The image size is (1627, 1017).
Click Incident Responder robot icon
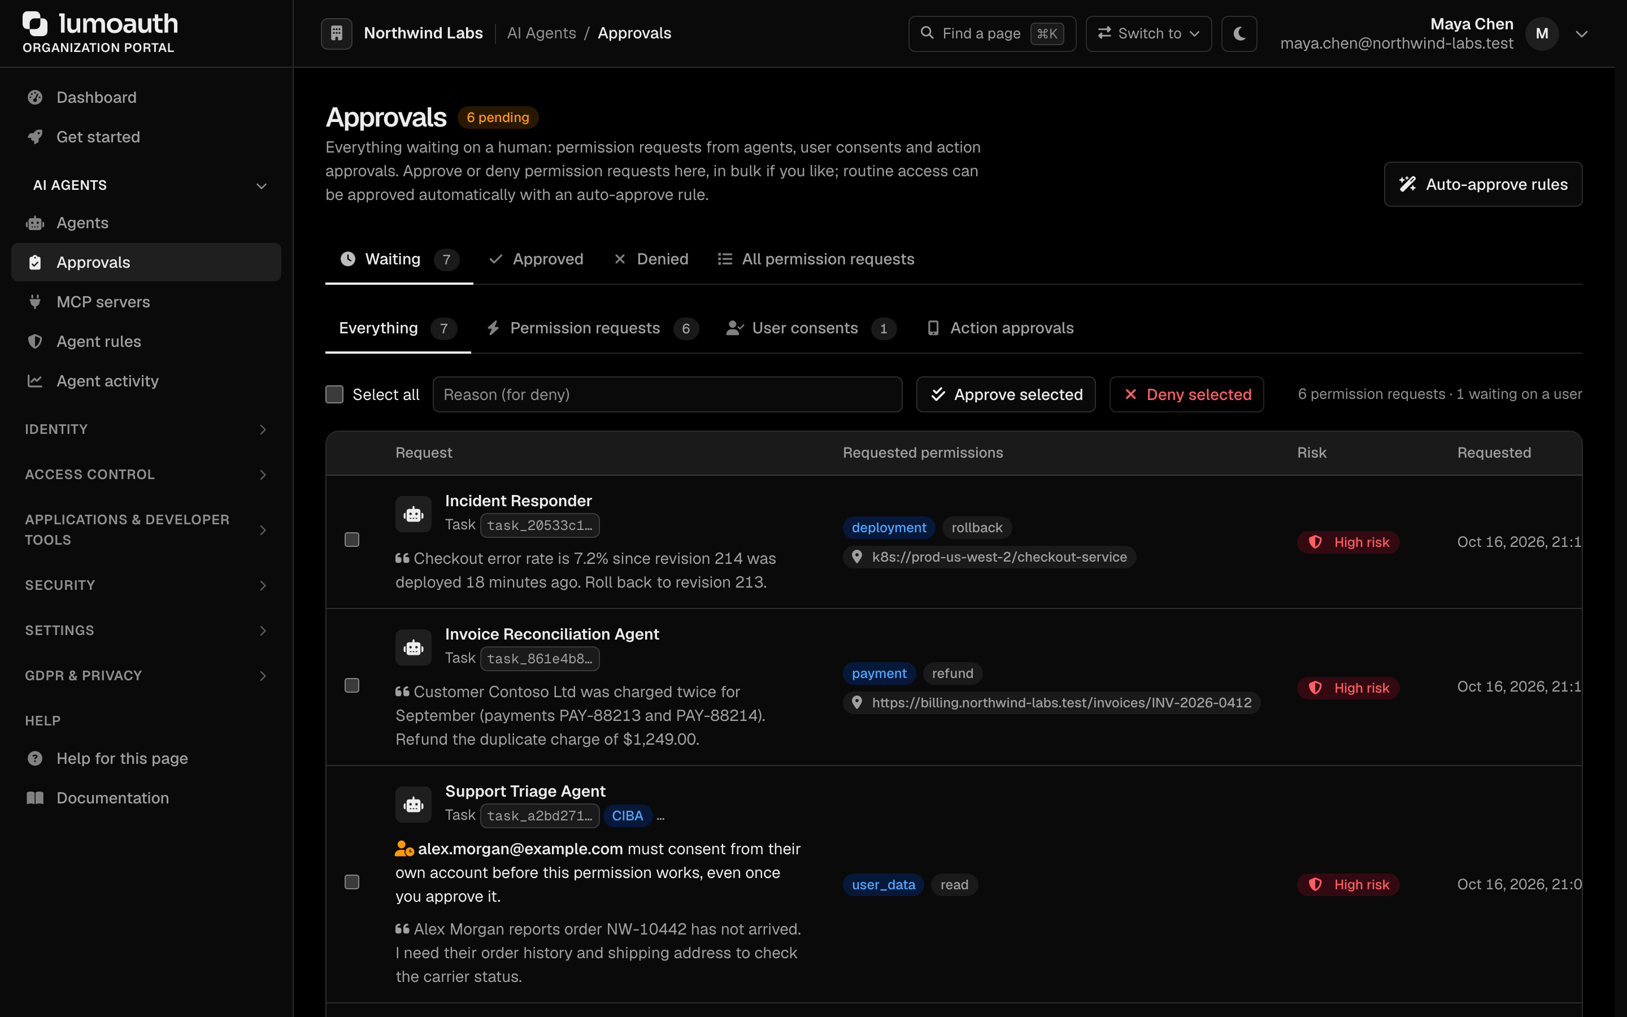(414, 515)
